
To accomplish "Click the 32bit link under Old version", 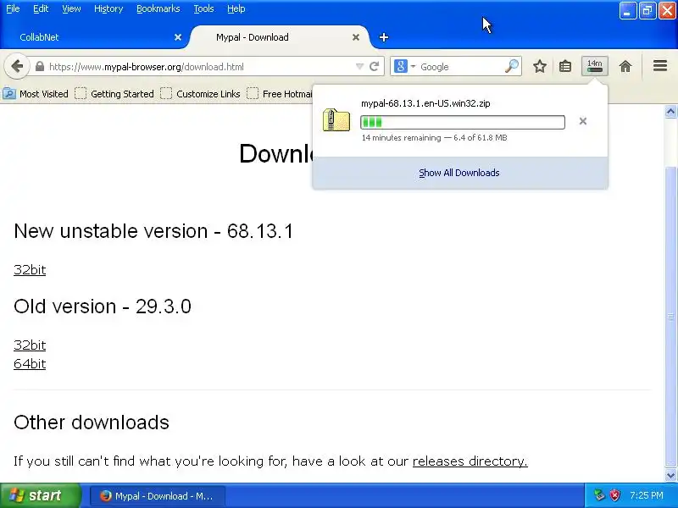I will pyautogui.click(x=30, y=345).
